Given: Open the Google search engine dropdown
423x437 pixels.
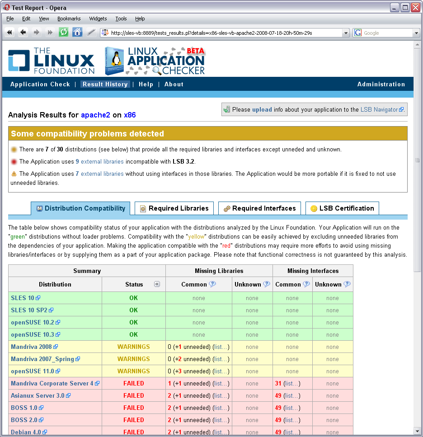Looking at the screenshot, I should [x=416, y=33].
